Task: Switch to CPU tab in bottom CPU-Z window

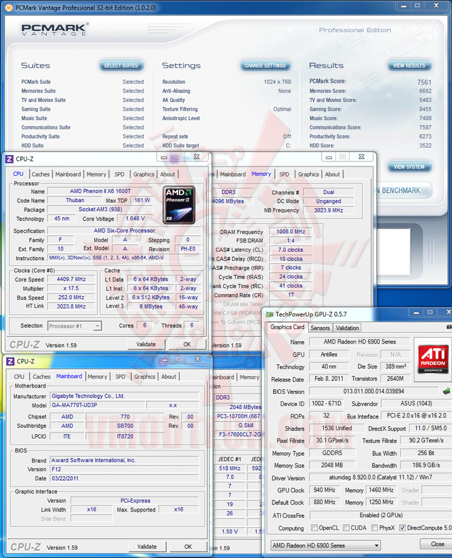Action: pos(19,376)
